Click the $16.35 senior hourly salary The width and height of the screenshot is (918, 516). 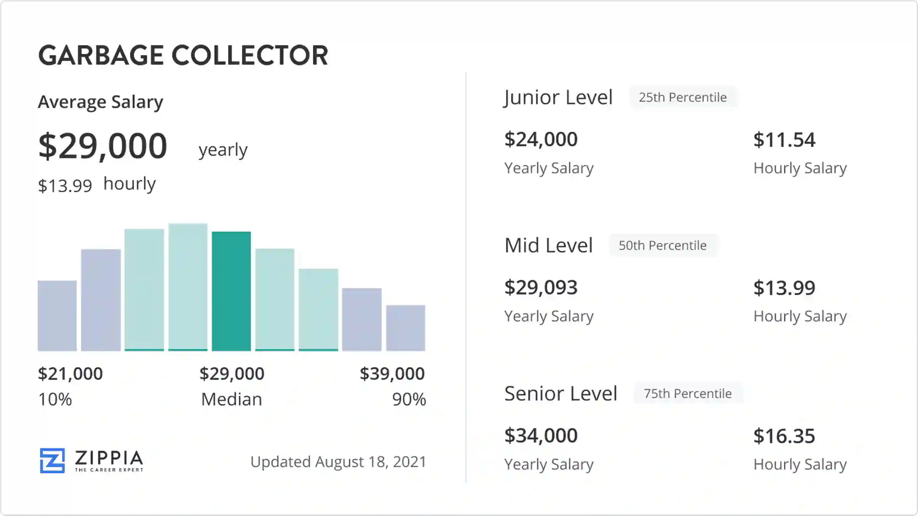(x=784, y=436)
